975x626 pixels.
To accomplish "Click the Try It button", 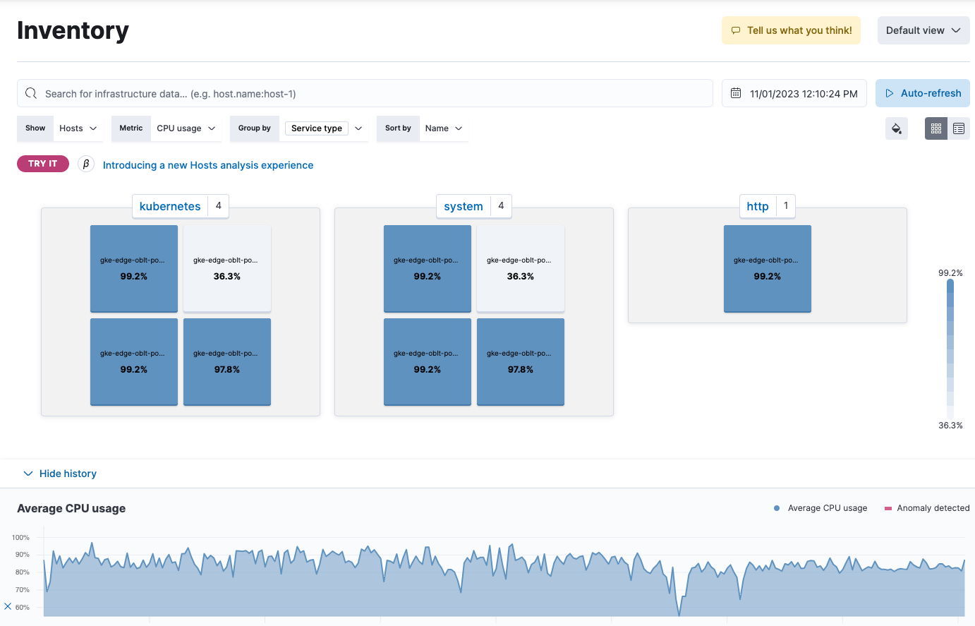I will click(42, 163).
